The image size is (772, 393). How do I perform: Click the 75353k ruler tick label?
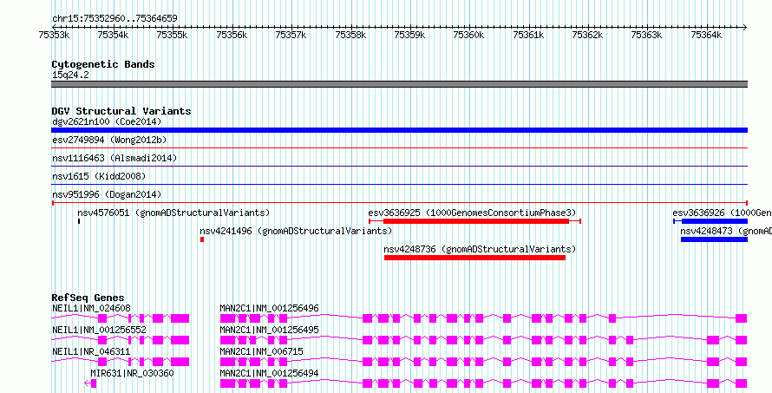[54, 35]
